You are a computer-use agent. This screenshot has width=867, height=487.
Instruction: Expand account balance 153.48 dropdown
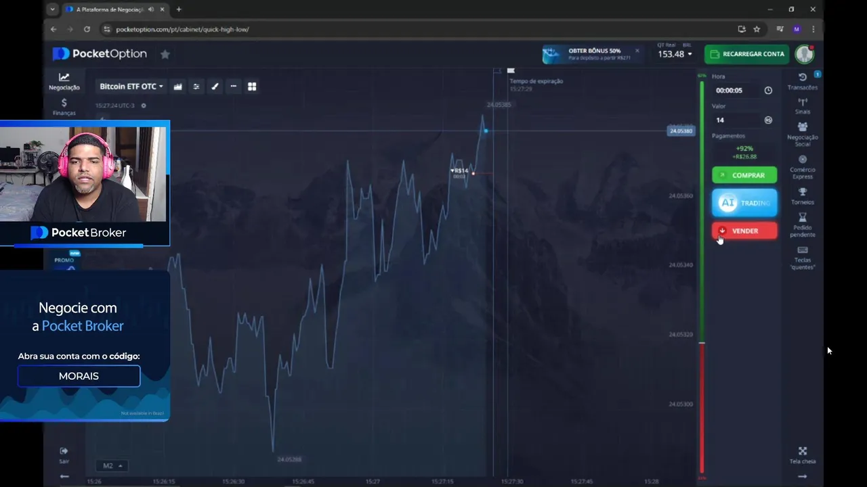point(675,54)
